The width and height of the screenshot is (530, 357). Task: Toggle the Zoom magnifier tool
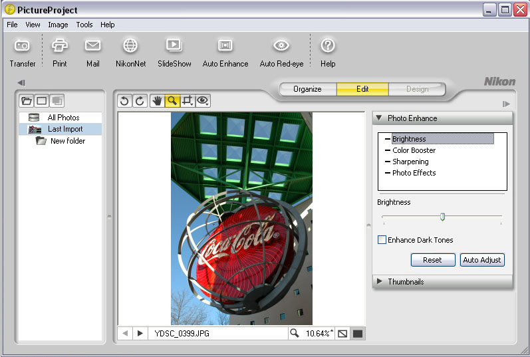pyautogui.click(x=172, y=101)
